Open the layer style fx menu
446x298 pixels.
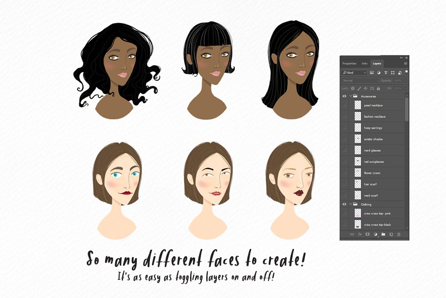pos(359,234)
